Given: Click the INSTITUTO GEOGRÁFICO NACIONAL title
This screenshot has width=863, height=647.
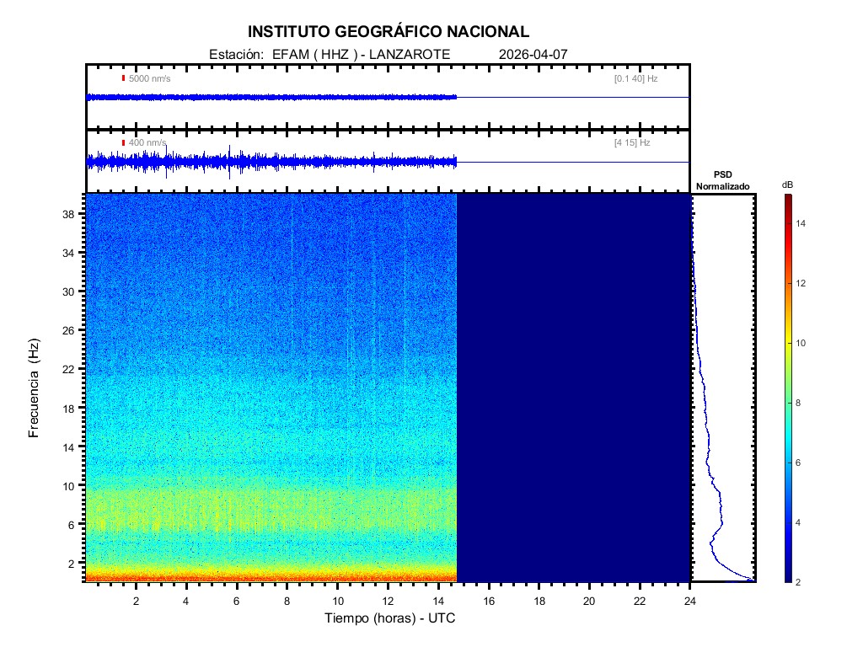Looking at the screenshot, I should pyautogui.click(x=389, y=32).
